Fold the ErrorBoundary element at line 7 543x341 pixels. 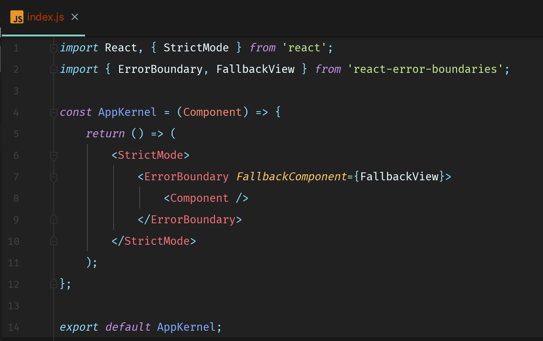click(x=54, y=177)
